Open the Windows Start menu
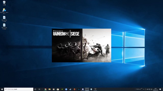The image size is (163, 91). click(x=2, y=89)
